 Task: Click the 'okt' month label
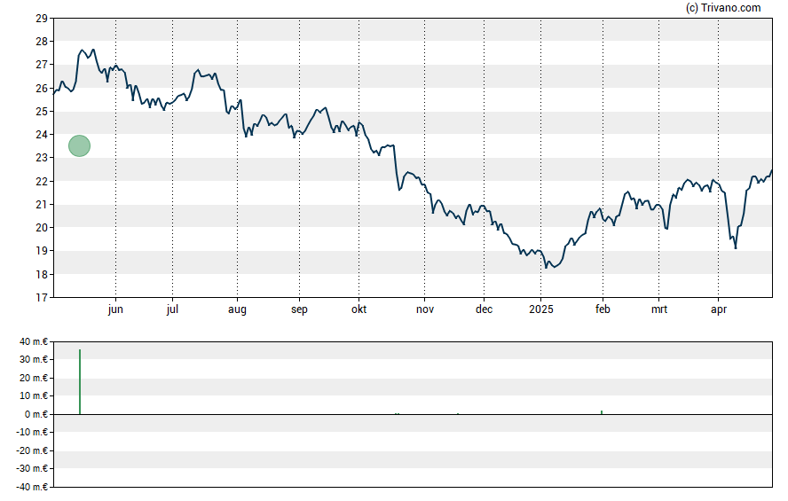[359, 309]
